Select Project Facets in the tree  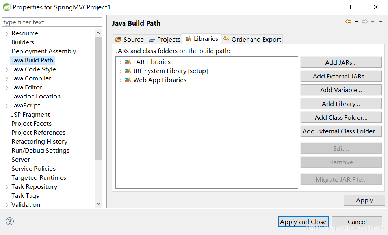tap(32, 124)
